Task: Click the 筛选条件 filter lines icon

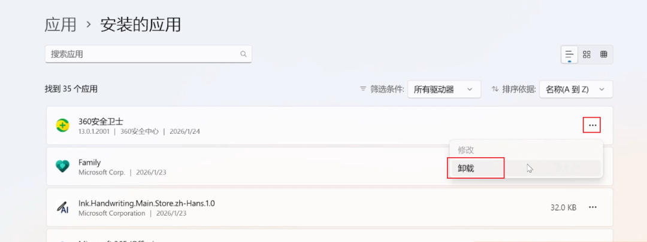Action: pos(363,89)
